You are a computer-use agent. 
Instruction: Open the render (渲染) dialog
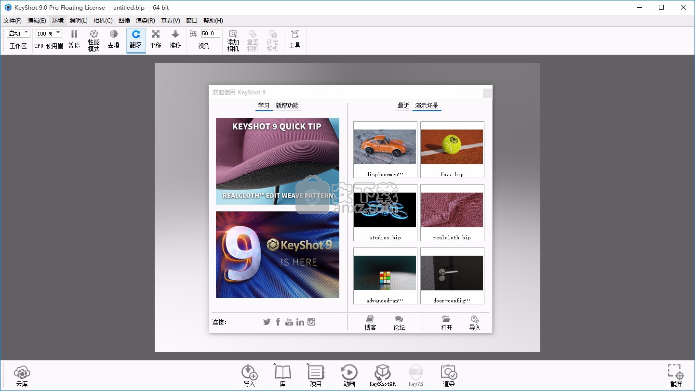pos(449,376)
